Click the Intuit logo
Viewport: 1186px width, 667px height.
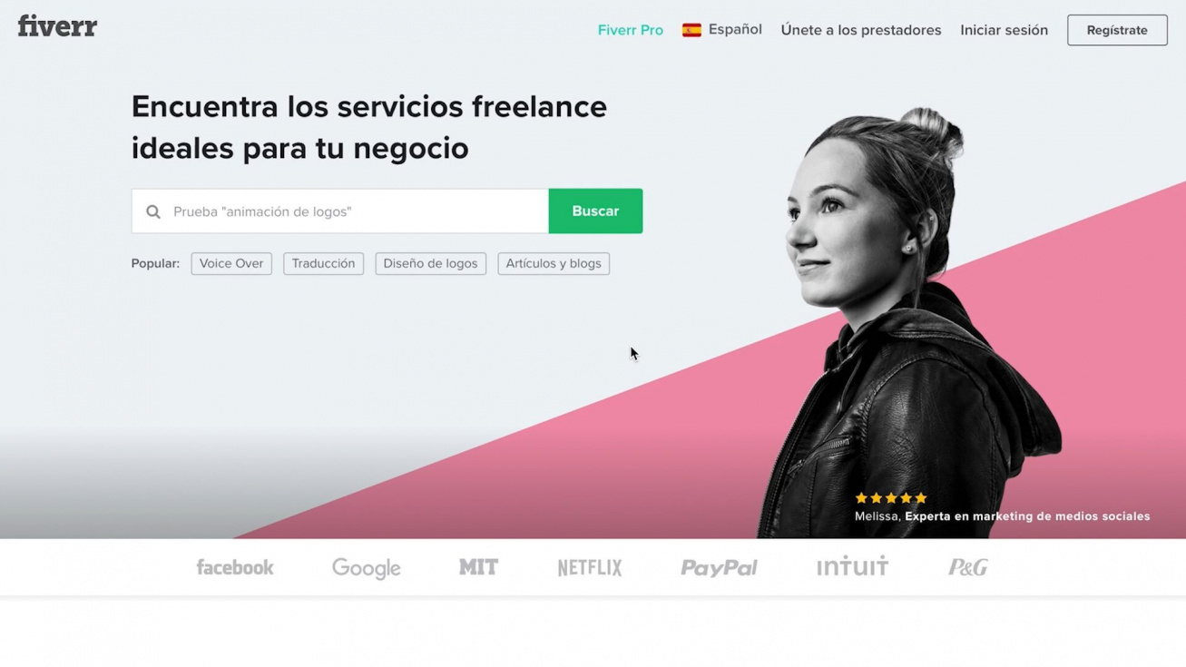pos(852,566)
